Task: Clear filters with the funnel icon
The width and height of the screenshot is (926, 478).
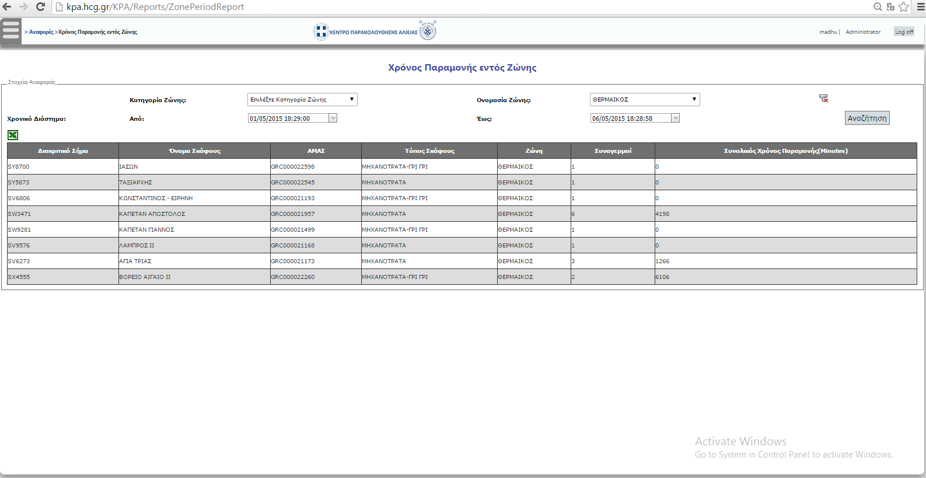Action: (823, 99)
